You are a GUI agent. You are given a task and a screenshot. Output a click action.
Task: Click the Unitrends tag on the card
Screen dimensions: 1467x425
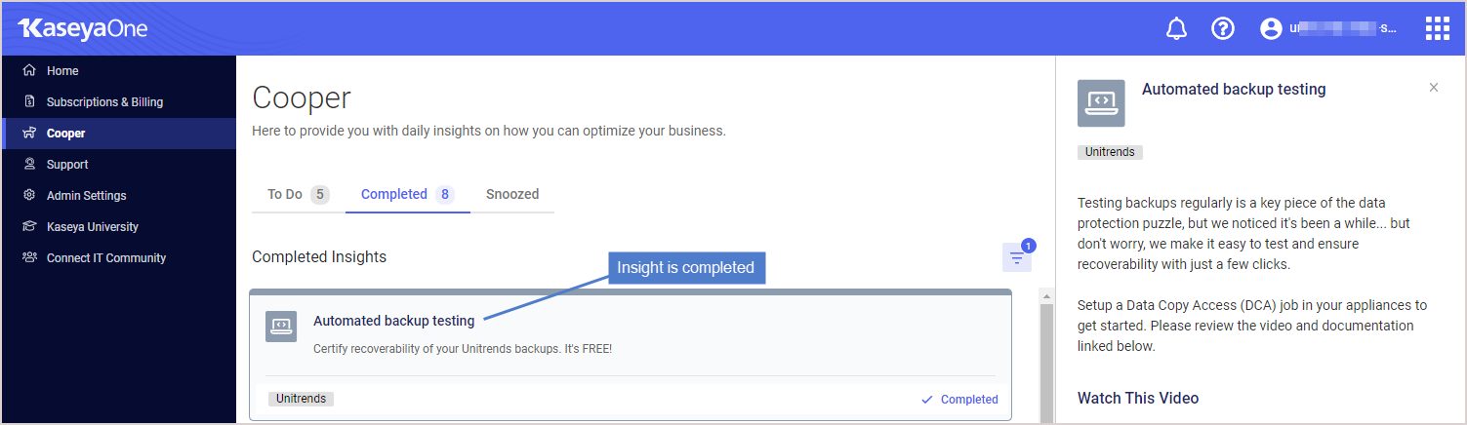(x=301, y=399)
